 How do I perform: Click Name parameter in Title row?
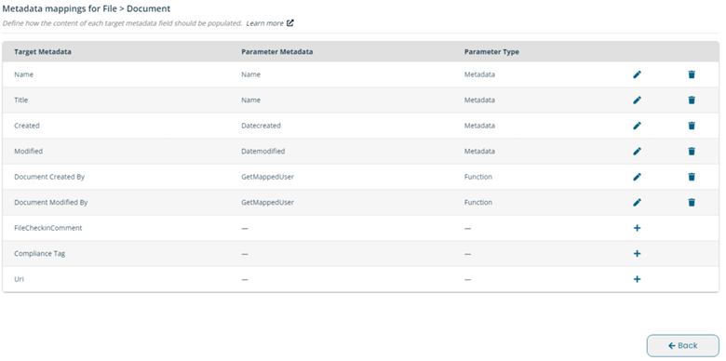[x=251, y=100]
